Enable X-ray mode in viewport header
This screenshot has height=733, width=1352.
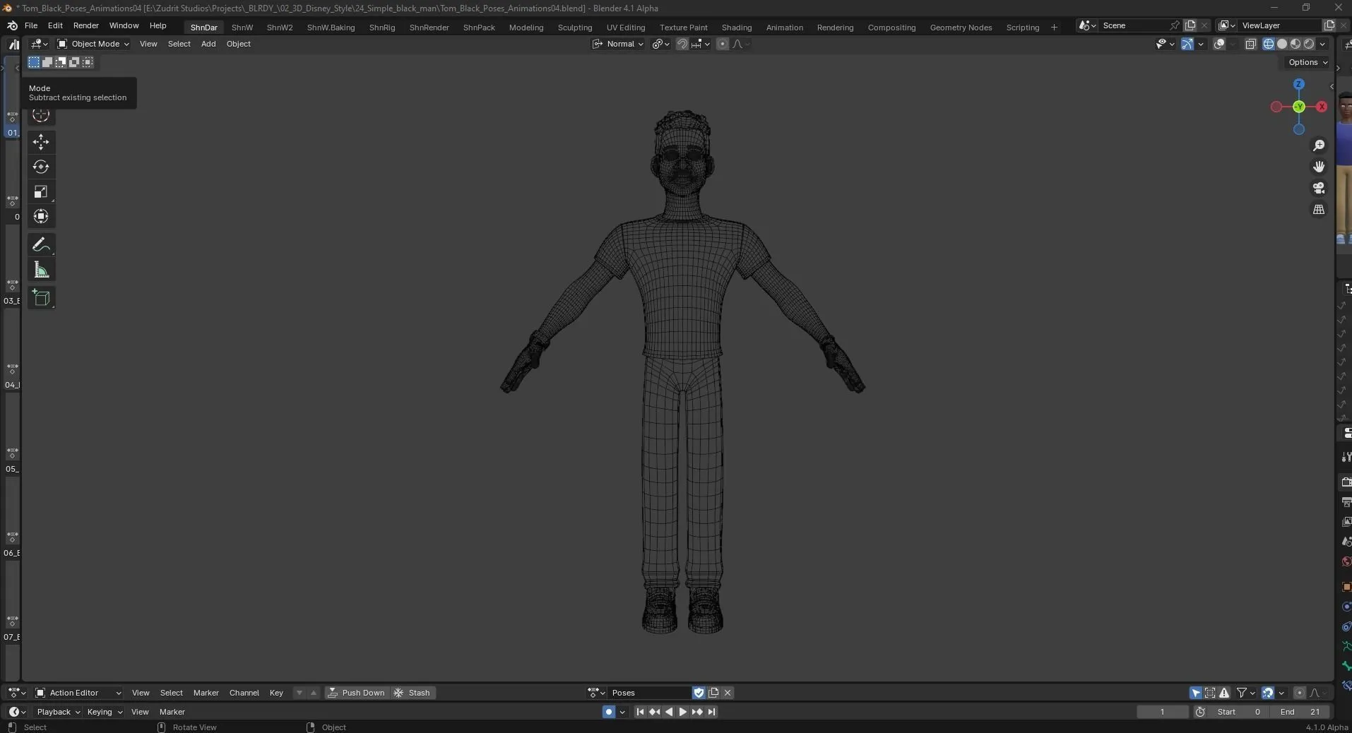[1252, 44]
